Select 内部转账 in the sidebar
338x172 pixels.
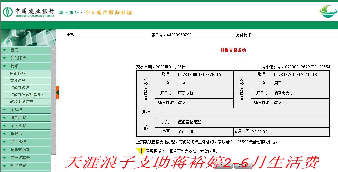[x=18, y=73]
